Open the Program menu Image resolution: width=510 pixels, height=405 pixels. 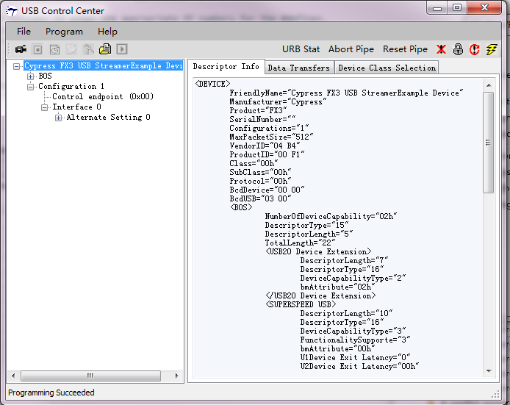pyautogui.click(x=64, y=32)
